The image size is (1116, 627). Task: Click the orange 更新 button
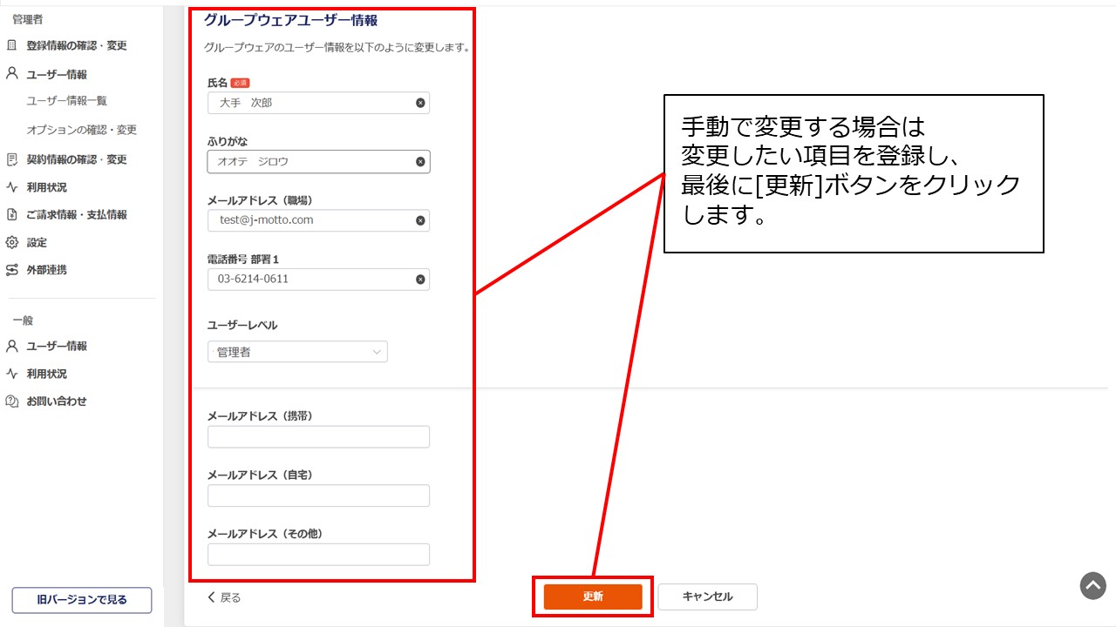(x=592, y=597)
